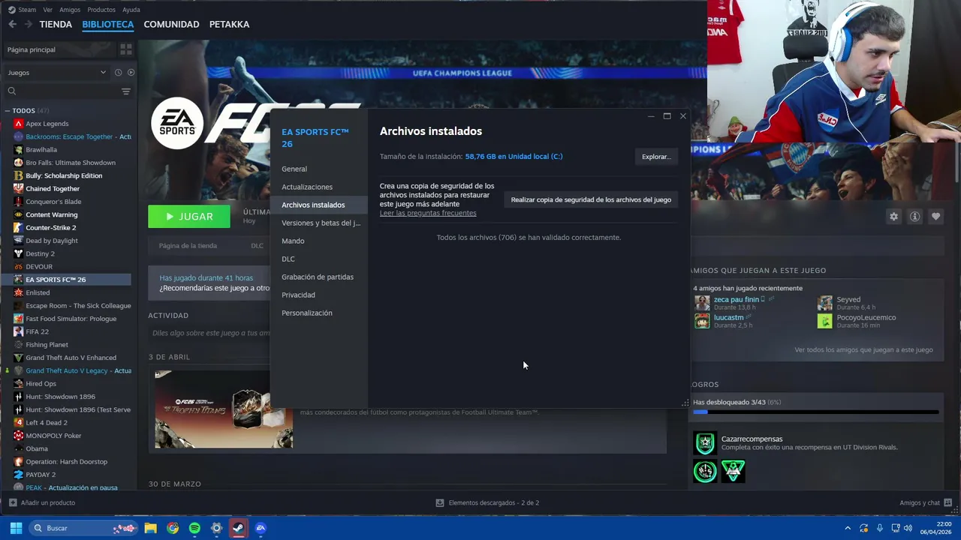Select Versiones y betas in properties
This screenshot has width=961, height=540.
coord(318,223)
